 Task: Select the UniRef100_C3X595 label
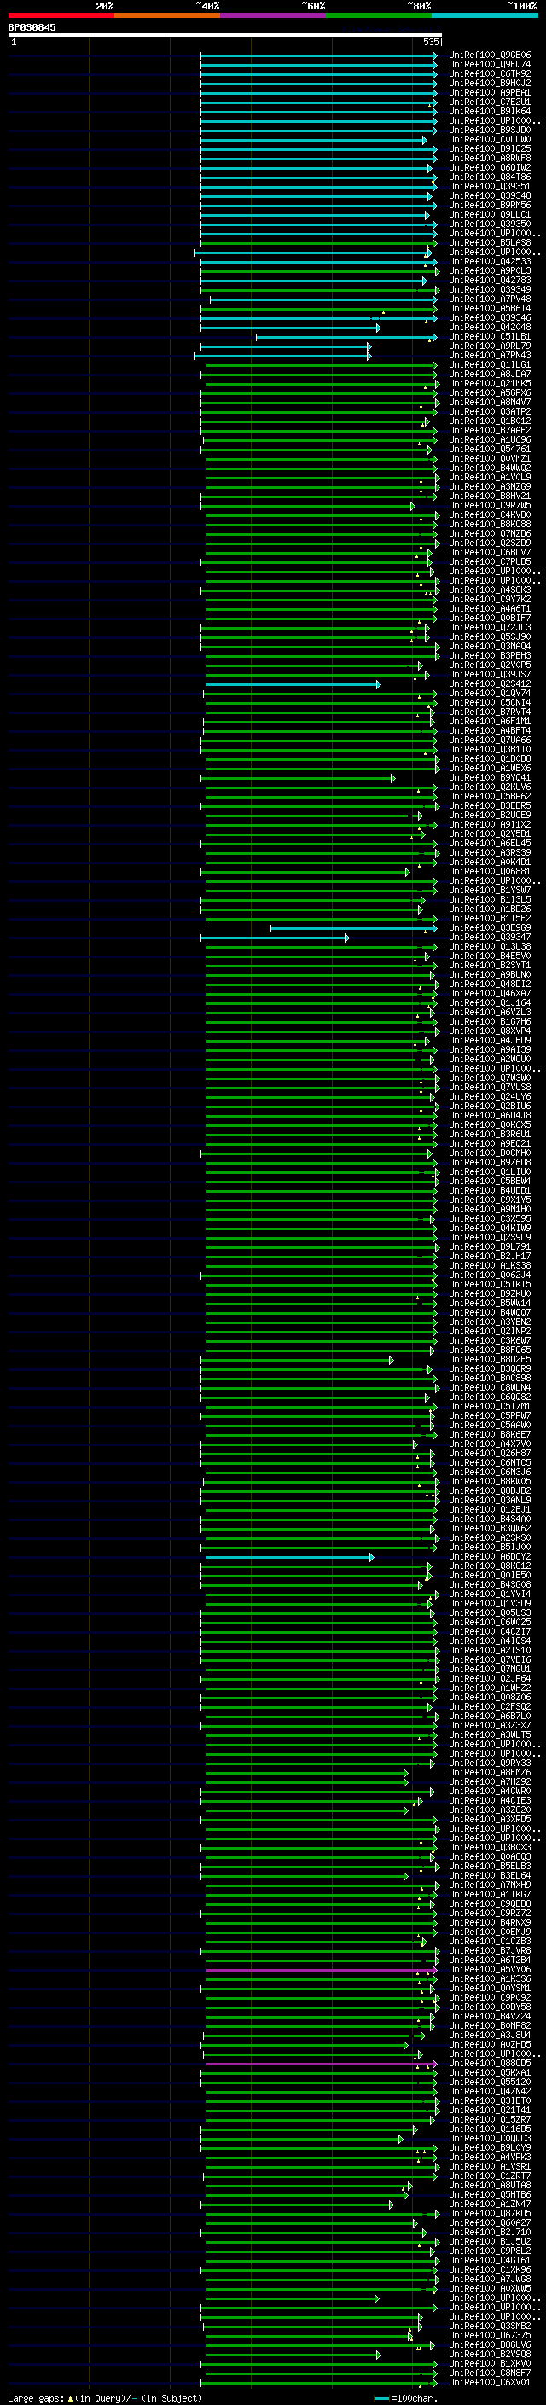click(489, 1218)
